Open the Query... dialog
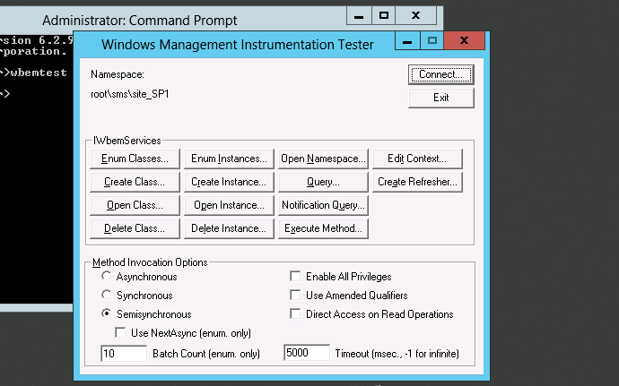619x386 pixels. (x=323, y=182)
